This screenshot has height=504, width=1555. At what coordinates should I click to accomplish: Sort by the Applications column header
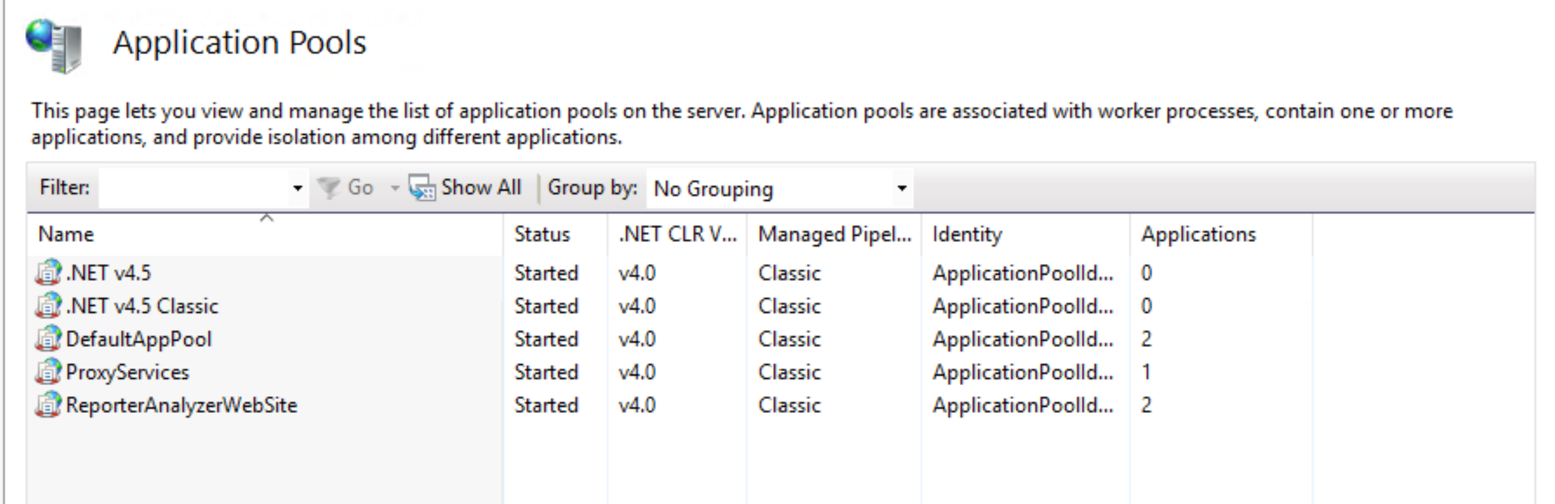(x=1198, y=234)
